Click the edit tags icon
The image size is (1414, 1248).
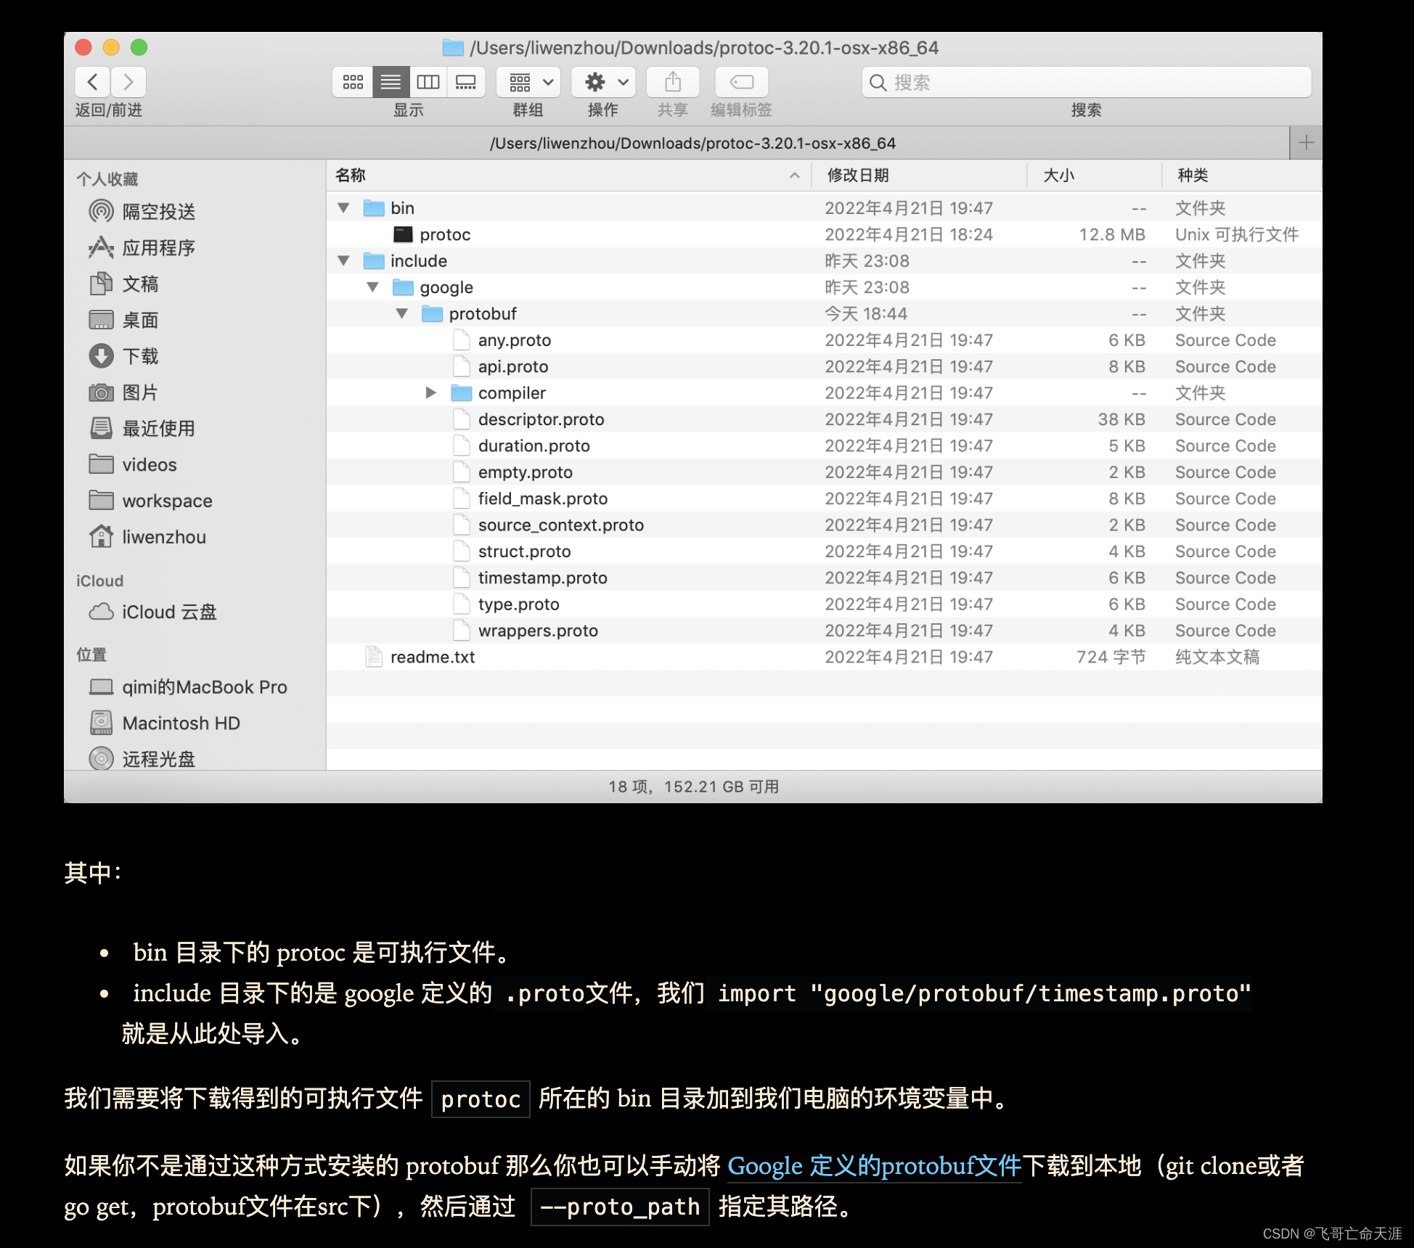coord(739,82)
